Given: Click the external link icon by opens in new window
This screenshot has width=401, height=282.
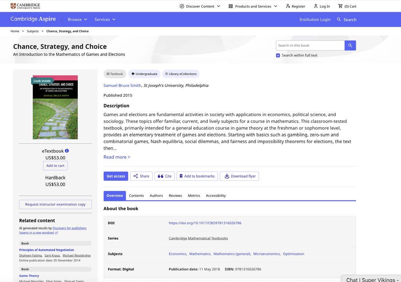Looking at the screenshot, I should coord(57,233).
